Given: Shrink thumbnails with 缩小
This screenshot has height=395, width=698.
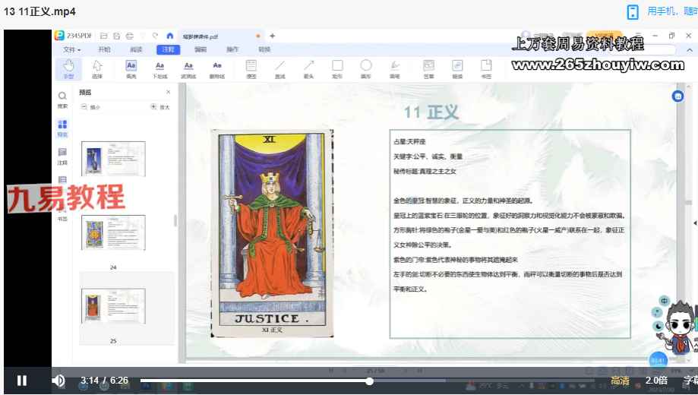Looking at the screenshot, I should click(x=90, y=107).
